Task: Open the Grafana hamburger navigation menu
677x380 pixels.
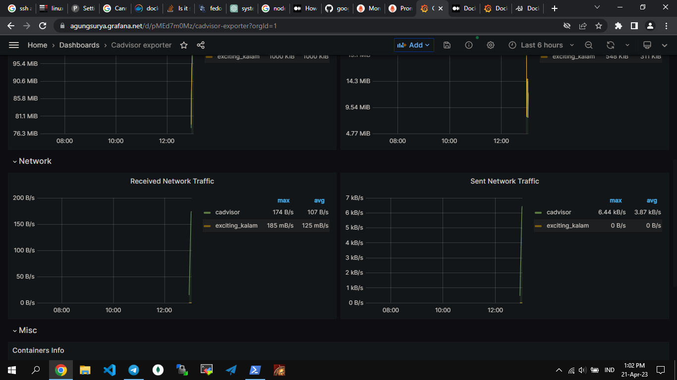Action: [14, 45]
